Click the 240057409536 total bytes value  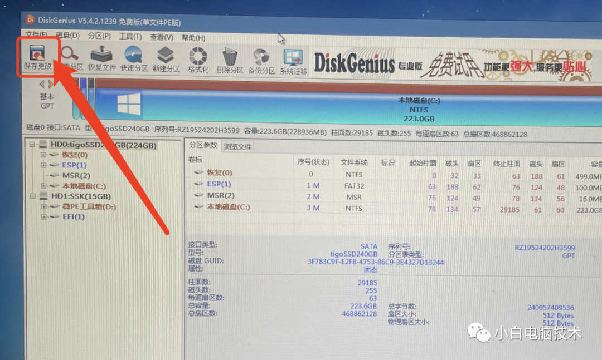click(551, 308)
